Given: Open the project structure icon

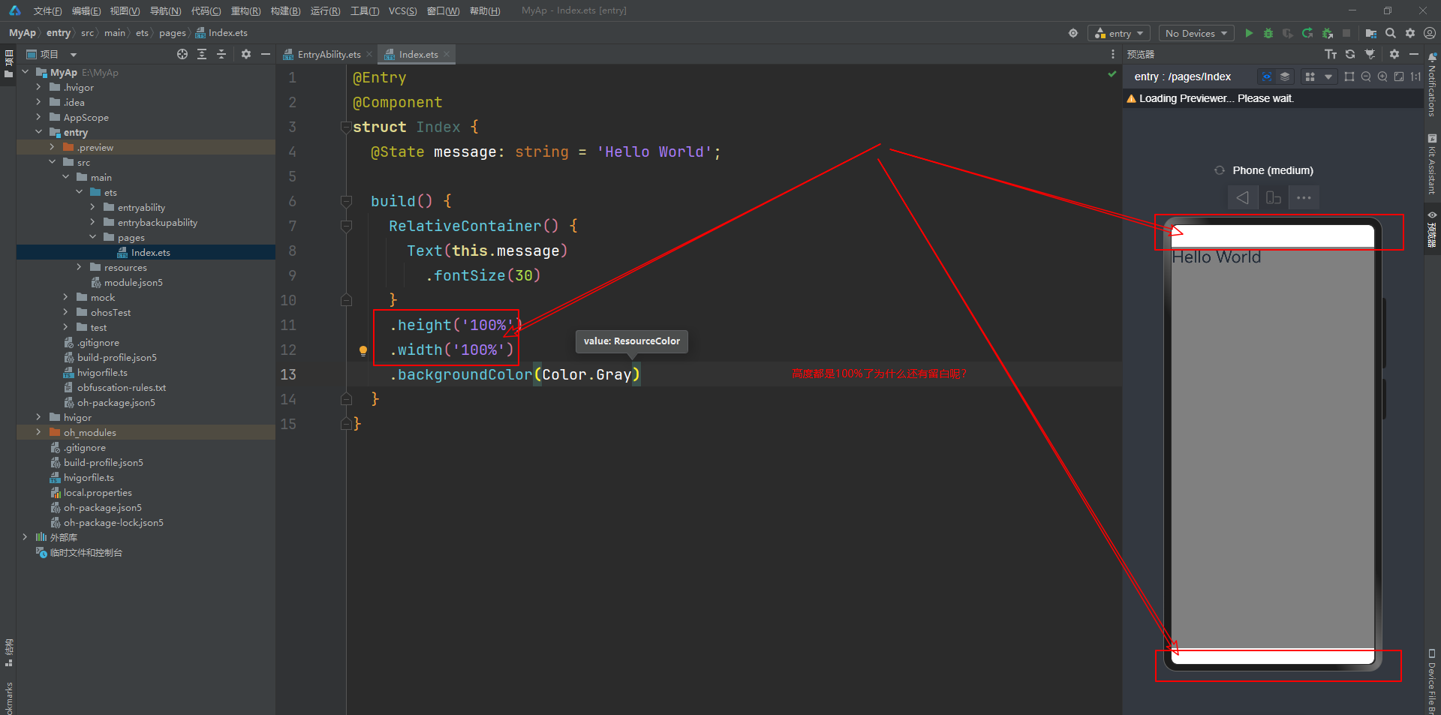Looking at the screenshot, I should tap(1370, 33).
